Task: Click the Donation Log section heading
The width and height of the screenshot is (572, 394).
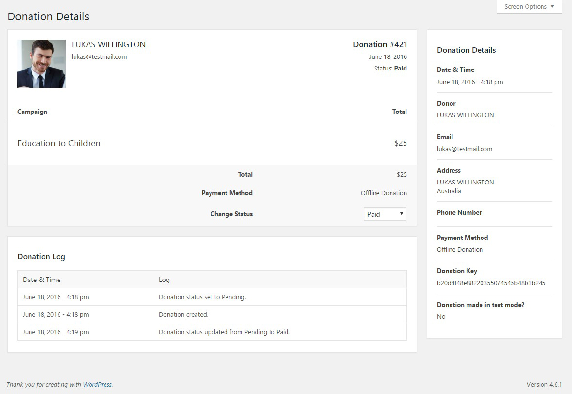Action: pyautogui.click(x=41, y=257)
